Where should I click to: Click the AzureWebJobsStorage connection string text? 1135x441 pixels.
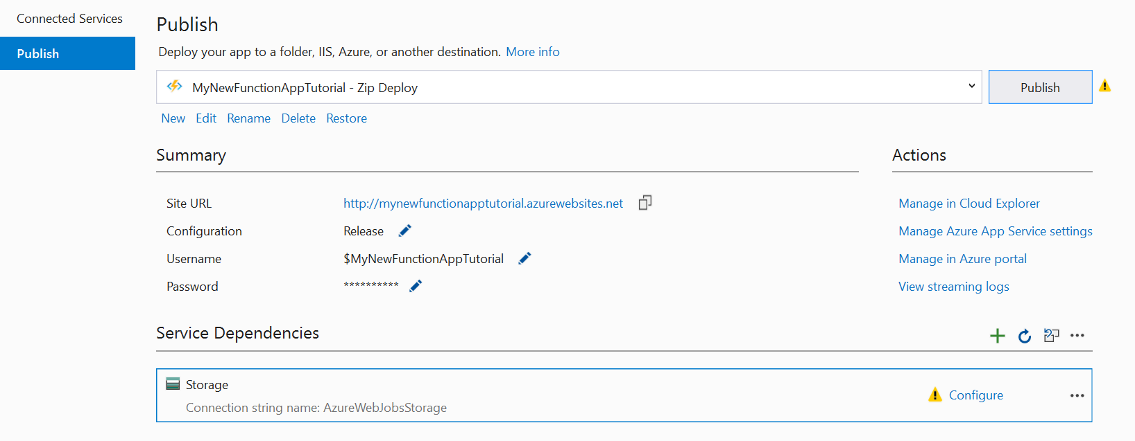pos(316,408)
